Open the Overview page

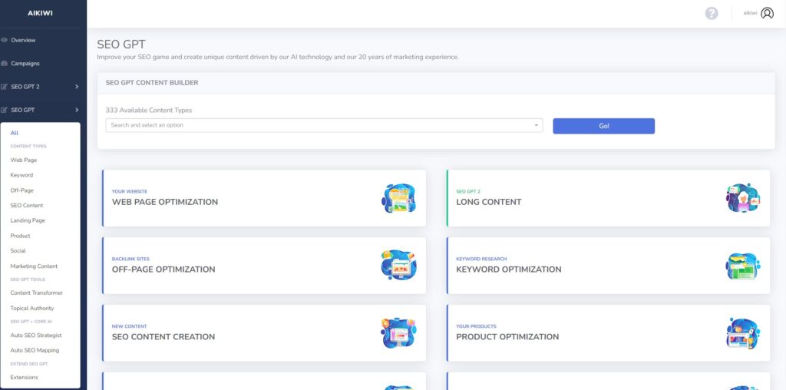tap(23, 40)
